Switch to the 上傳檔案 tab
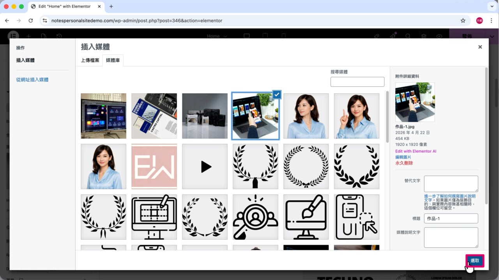This screenshot has width=499, height=280. [90, 60]
